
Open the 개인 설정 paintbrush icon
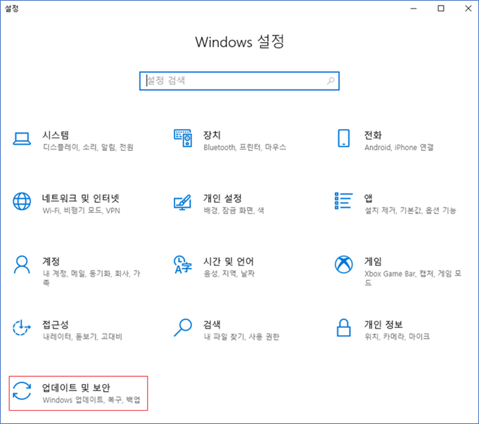(x=182, y=202)
